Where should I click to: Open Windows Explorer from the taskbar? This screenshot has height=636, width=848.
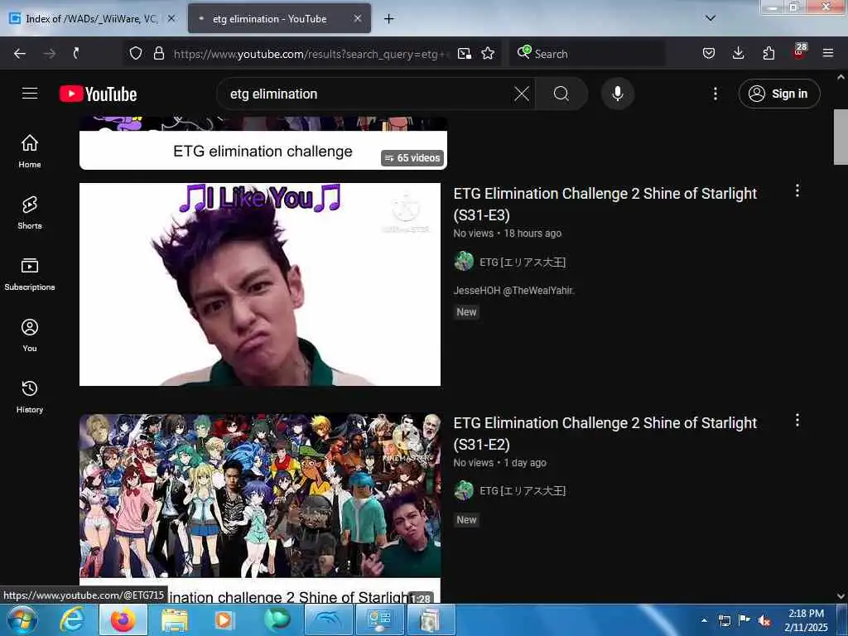174,620
